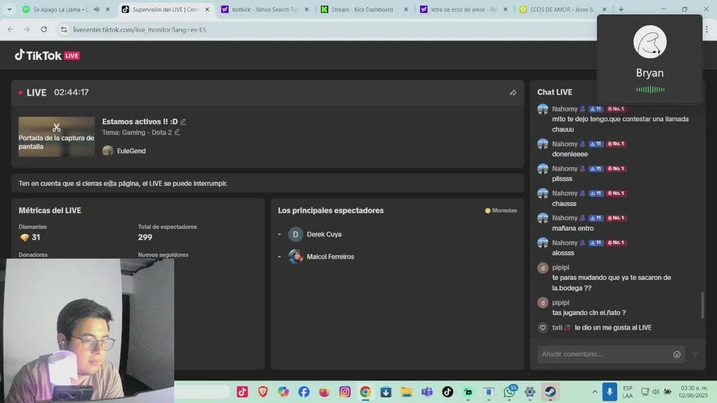
Task: Click the send comment arrow icon
Action: pyautogui.click(x=695, y=354)
